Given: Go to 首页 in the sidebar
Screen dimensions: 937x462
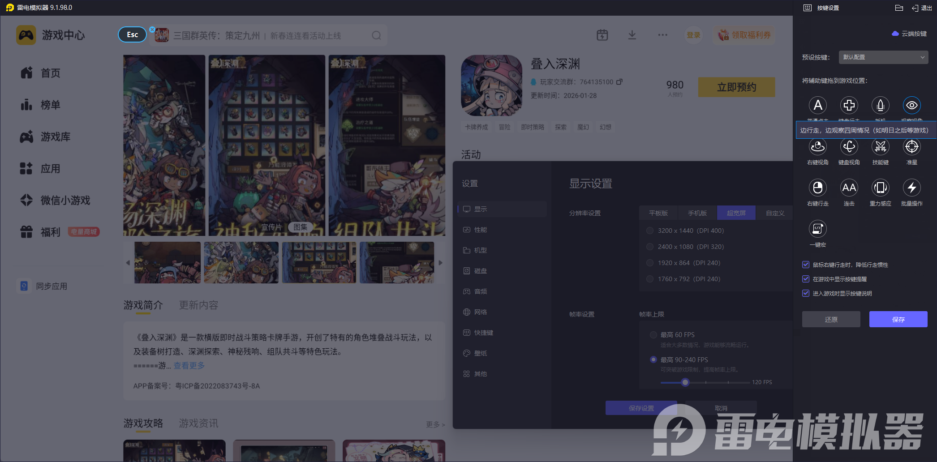Looking at the screenshot, I should (x=40, y=73).
